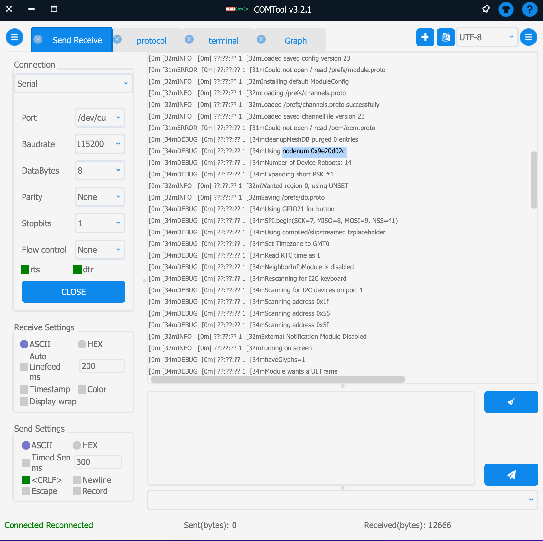Screen dimensions: 543x541
Task: Click the CLOSE connection button
Action: 74,292
